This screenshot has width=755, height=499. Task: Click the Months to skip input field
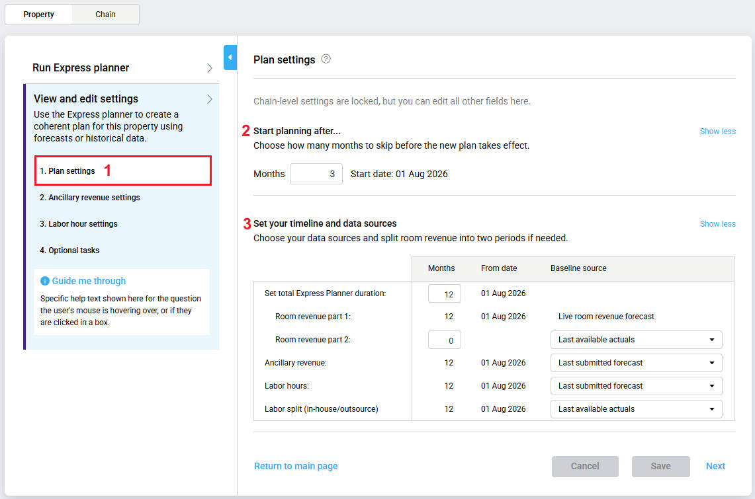(x=316, y=174)
